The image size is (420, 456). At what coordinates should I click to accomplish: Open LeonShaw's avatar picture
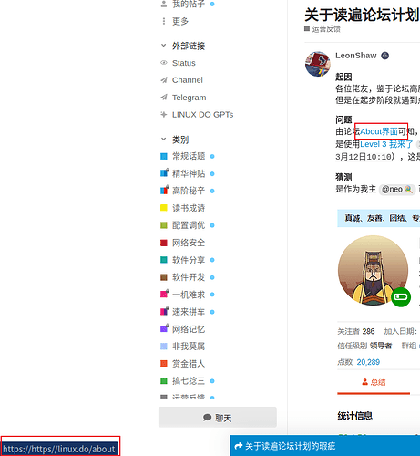pos(318,64)
